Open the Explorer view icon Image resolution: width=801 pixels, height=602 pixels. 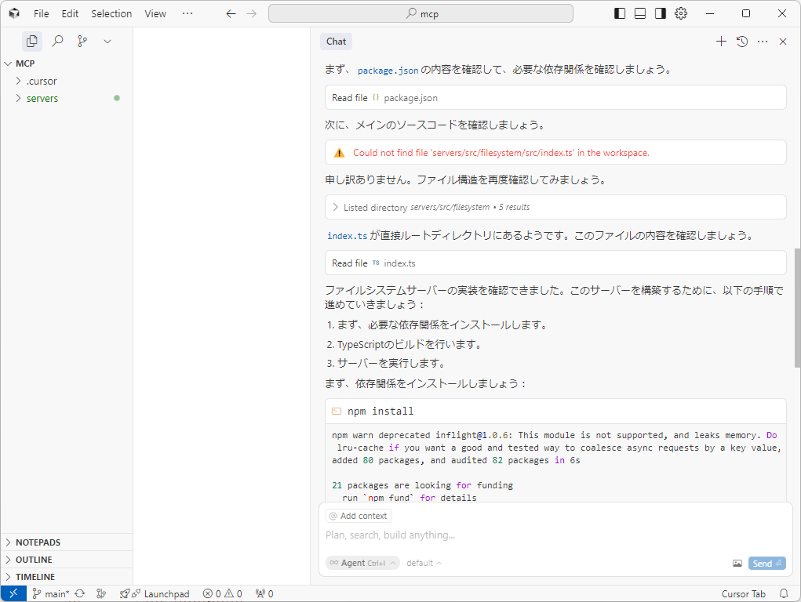tap(31, 41)
